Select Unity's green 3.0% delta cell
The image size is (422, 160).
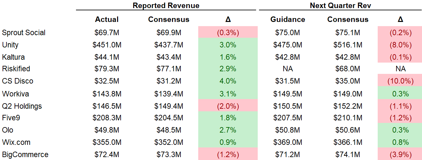(228, 45)
